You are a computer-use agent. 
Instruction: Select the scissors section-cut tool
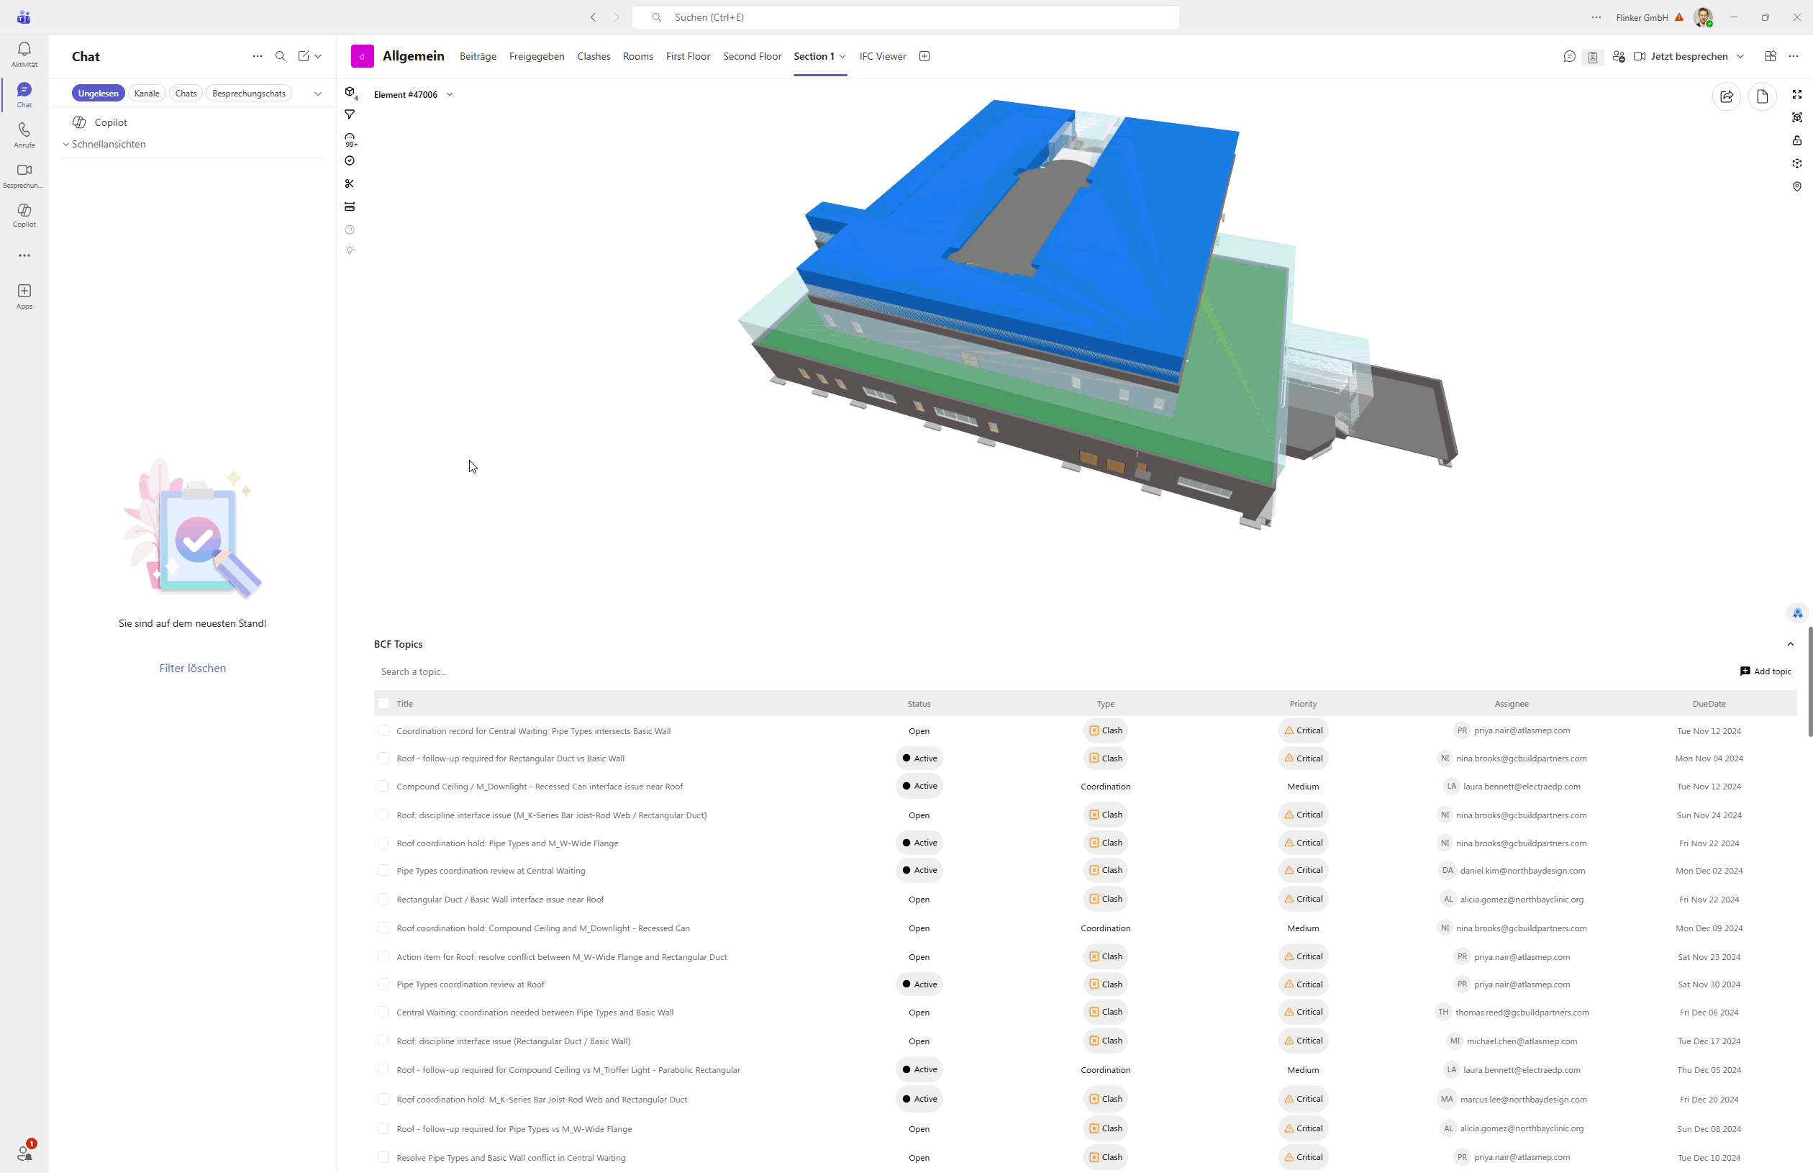(350, 184)
